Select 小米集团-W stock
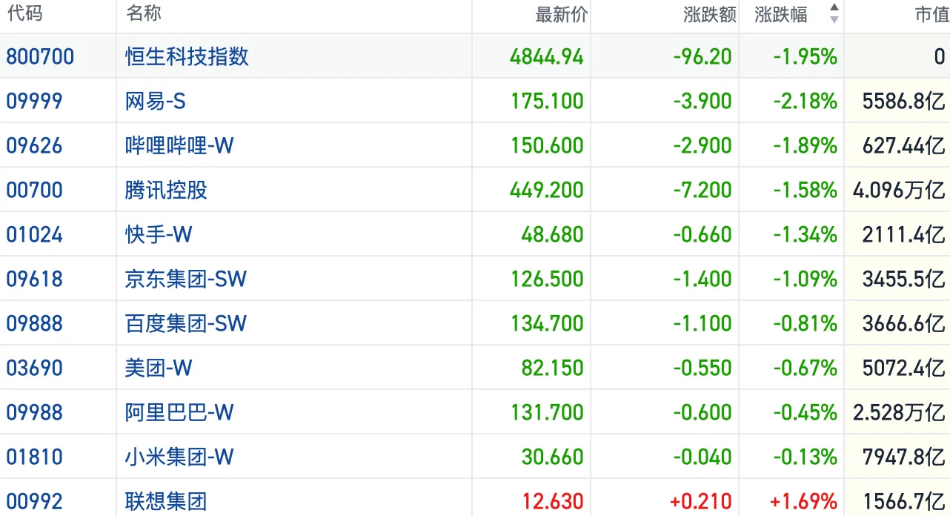The width and height of the screenshot is (950, 516). click(x=179, y=457)
